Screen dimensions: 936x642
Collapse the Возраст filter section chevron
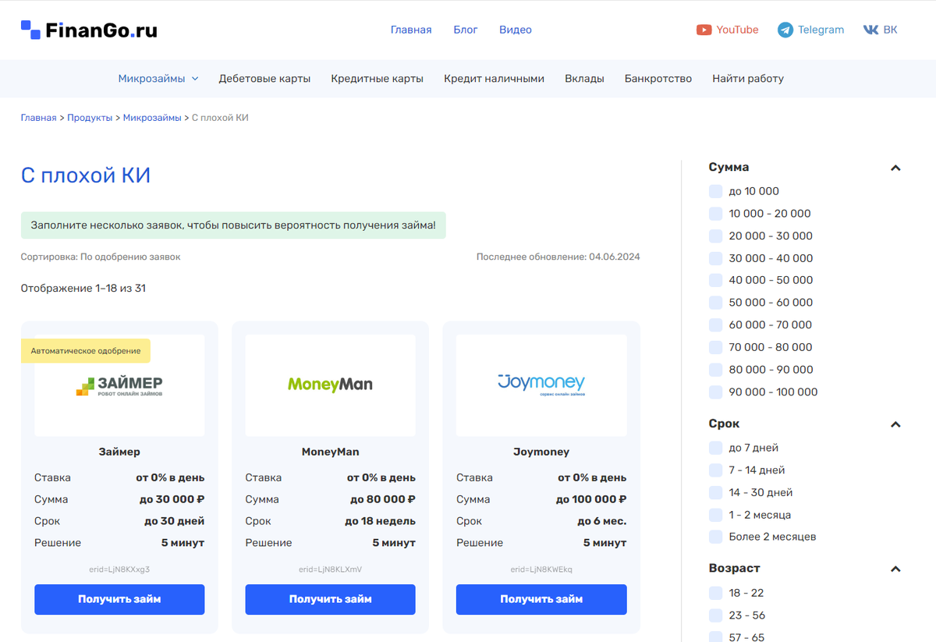tap(895, 569)
